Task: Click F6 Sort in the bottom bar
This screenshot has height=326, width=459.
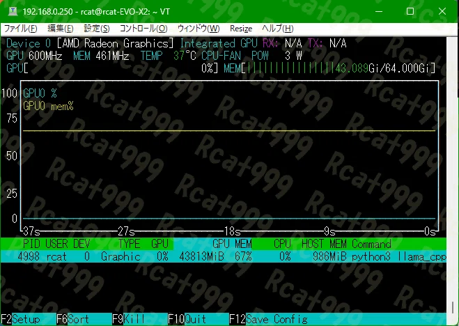Action: point(73,319)
